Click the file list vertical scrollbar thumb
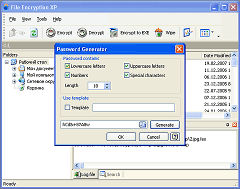 tap(234, 62)
